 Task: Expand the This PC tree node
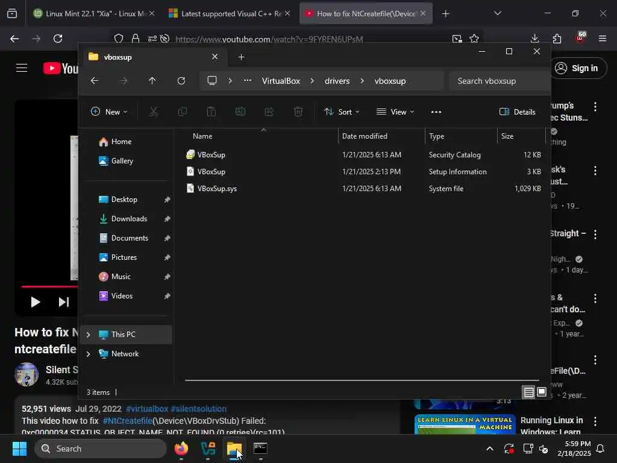[x=88, y=335]
